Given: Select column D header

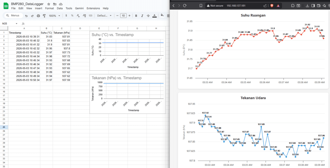Looking at the screenshot, I should pos(80,28).
